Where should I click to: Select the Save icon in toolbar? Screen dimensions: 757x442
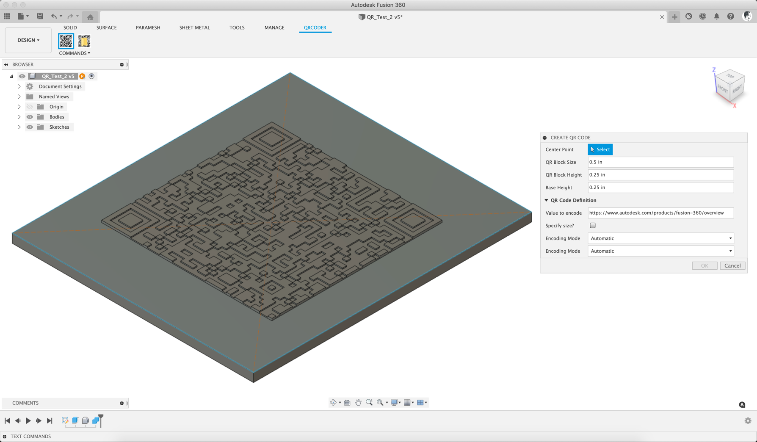(x=40, y=16)
